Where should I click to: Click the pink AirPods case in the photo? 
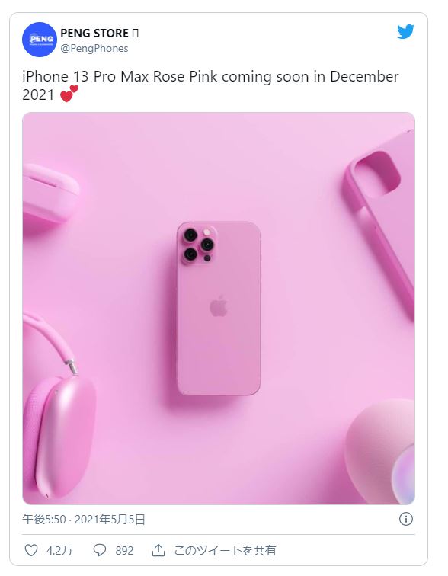click(x=50, y=194)
